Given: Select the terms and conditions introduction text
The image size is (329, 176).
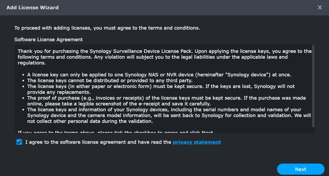Looking at the screenshot, I should [107, 28].
